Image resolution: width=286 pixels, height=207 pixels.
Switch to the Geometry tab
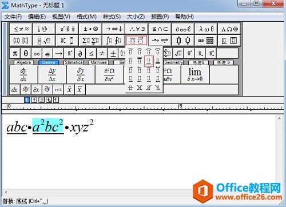click(x=174, y=62)
